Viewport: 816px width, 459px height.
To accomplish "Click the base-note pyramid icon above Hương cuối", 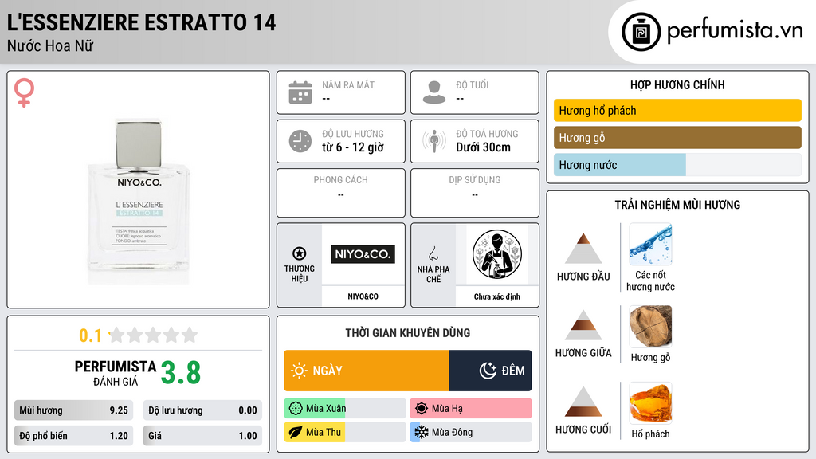I will [x=583, y=402].
